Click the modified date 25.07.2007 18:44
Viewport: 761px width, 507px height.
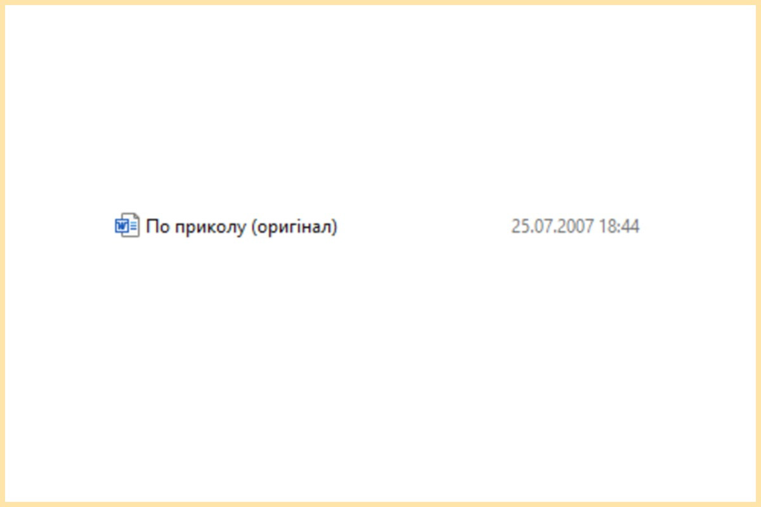(x=575, y=226)
